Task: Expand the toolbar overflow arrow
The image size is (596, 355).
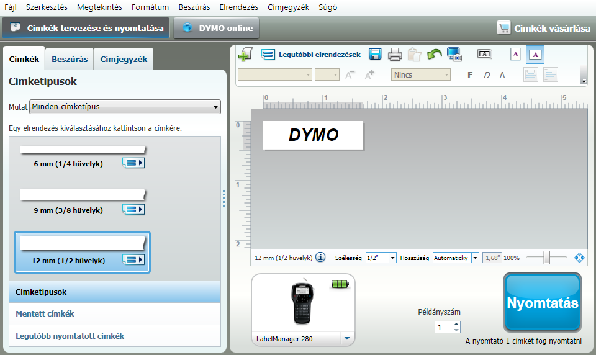Action: click(x=584, y=81)
